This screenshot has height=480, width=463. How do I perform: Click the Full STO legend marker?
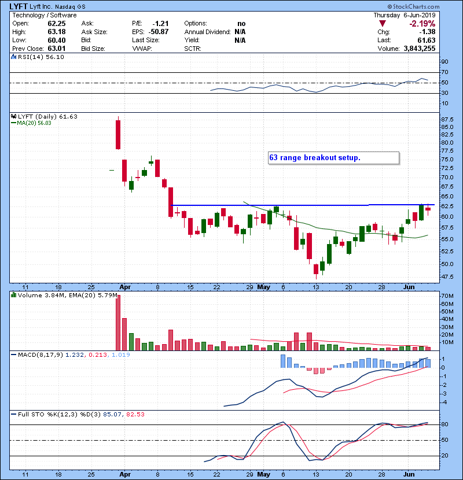[x=13, y=414]
